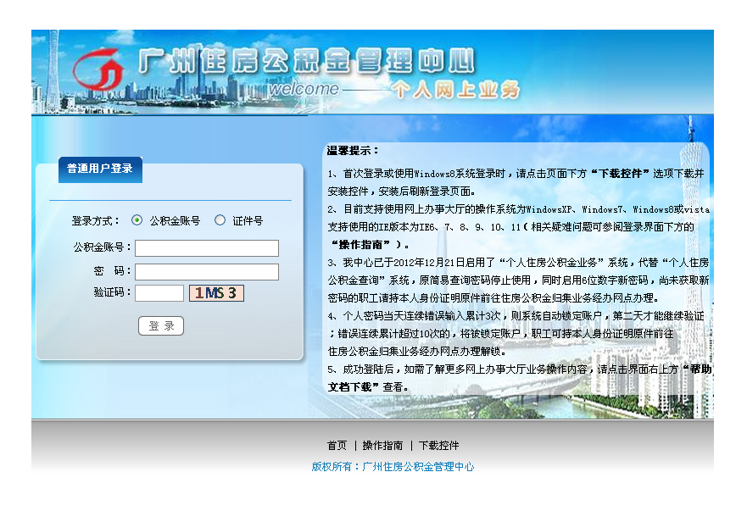Image resolution: width=747 pixels, height=522 pixels.
Task: Open the 操作指南 footer link
Action: pyautogui.click(x=382, y=446)
